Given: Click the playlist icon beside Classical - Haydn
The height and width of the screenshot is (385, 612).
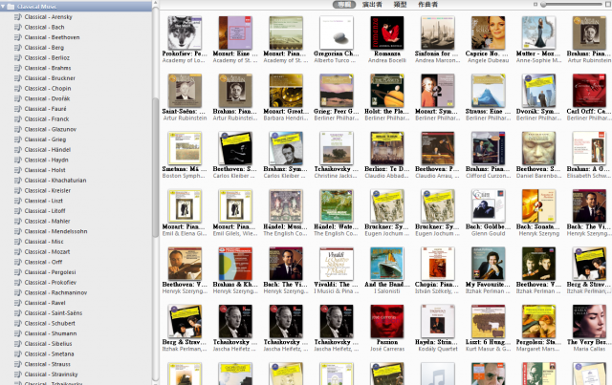Looking at the screenshot, I should pyautogui.click(x=18, y=160).
